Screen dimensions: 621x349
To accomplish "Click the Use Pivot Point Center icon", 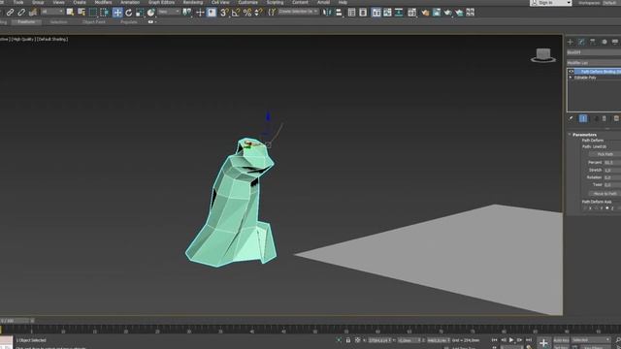I will click(187, 13).
